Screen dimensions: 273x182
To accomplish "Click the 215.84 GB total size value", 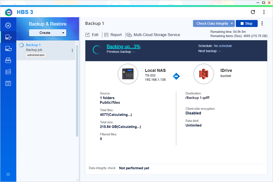I will click(120, 126).
